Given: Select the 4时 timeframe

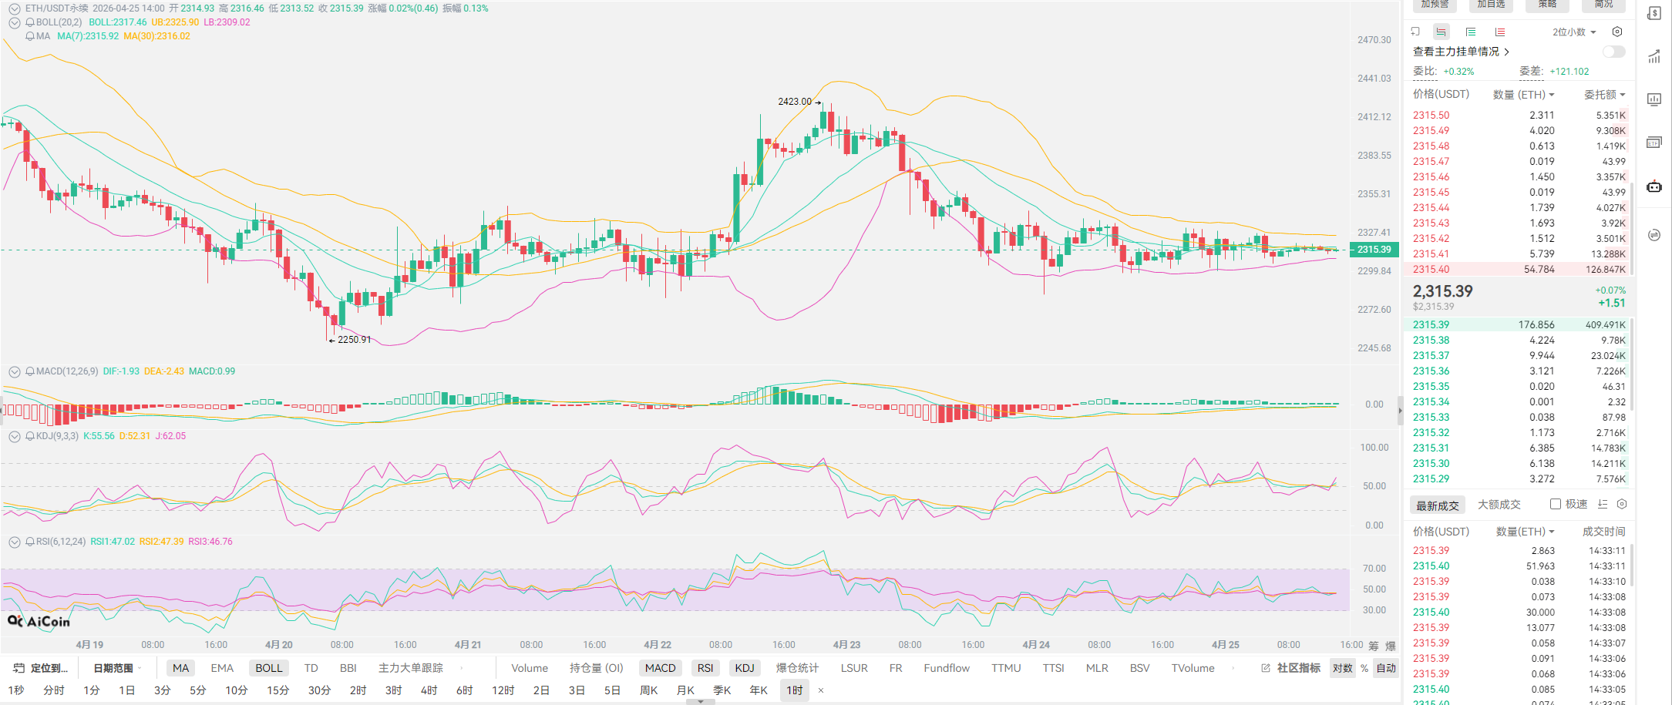Looking at the screenshot, I should point(429,690).
